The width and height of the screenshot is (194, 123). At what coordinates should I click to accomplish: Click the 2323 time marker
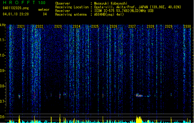coord(58,26)
